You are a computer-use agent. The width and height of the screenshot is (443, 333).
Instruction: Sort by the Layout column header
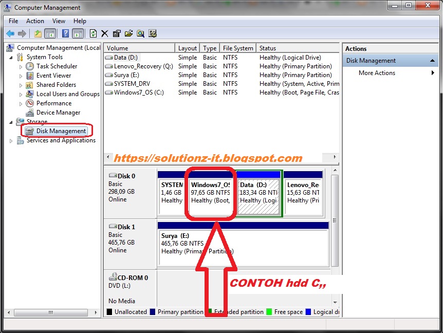[x=188, y=48]
